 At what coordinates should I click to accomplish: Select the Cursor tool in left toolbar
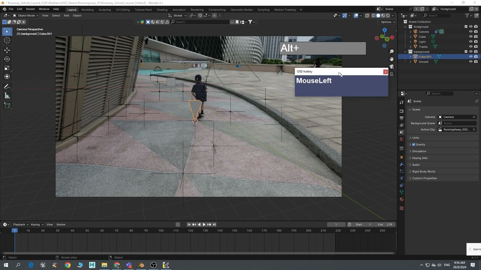(7, 40)
